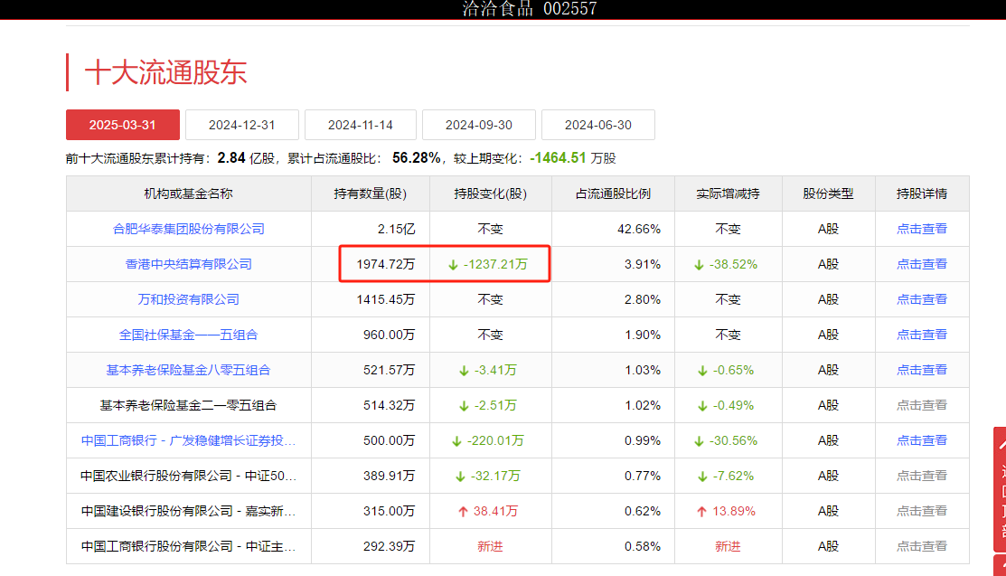Viewport: 1006px width, 576px height.
Task: Click the 占流通股比例 column header
Action: coord(613,194)
